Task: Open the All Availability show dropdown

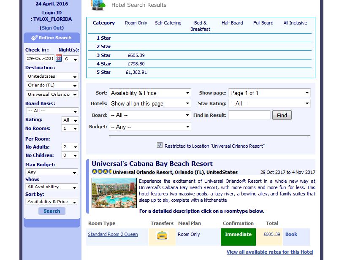Action: coord(52,187)
